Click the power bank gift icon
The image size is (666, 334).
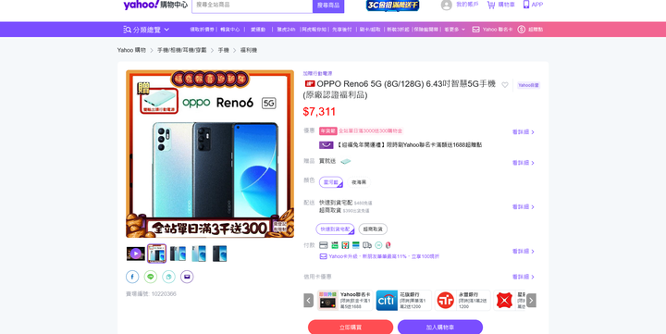point(346,162)
